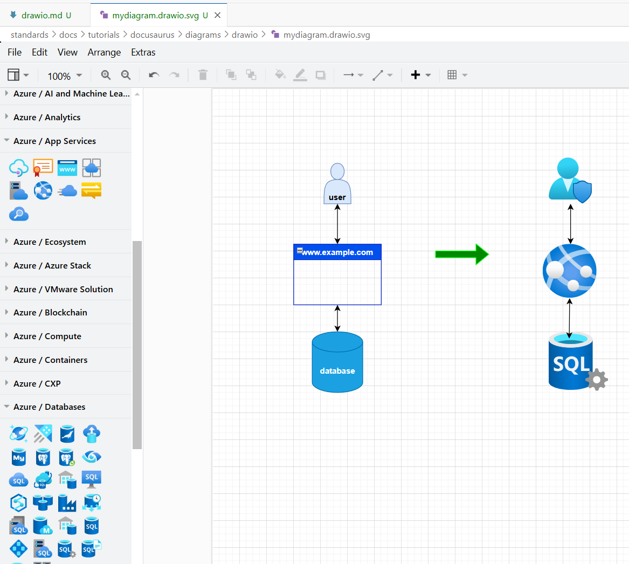Image resolution: width=629 pixels, height=564 pixels.
Task: Click the docusaurus breadcrumb link
Action: (152, 35)
